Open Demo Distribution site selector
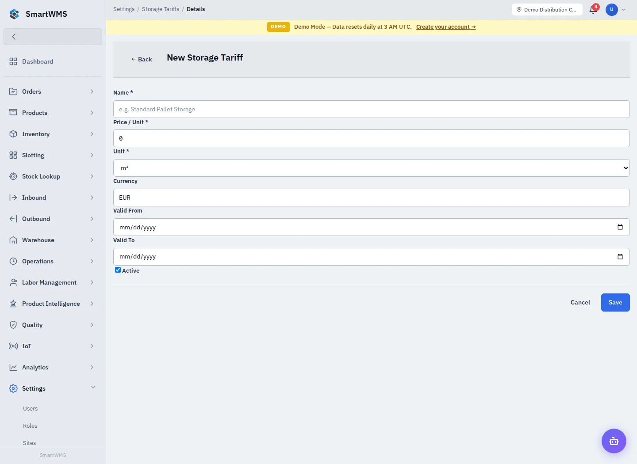The height and width of the screenshot is (464, 637). point(547,10)
